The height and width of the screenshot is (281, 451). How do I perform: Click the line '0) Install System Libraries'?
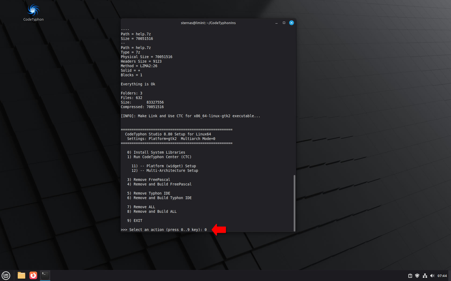click(x=156, y=152)
